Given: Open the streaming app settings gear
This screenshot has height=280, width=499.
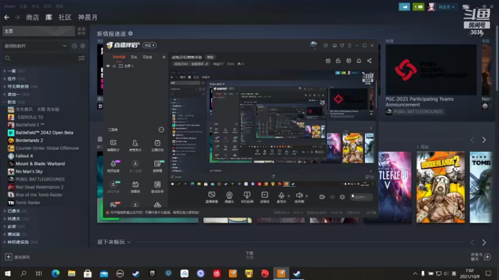Looking at the screenshot, I should 342,197.
